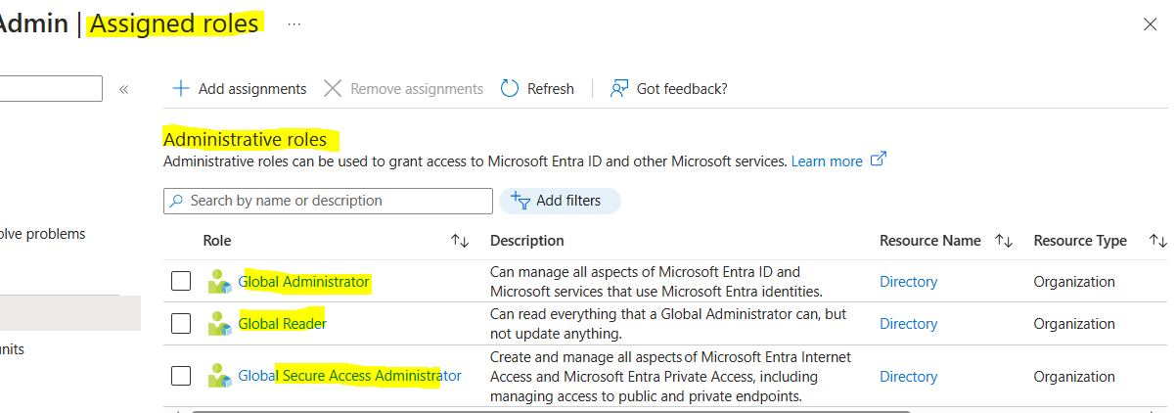Close the Assigned roles blade
The width and height of the screenshot is (1176, 413).
[x=1151, y=24]
